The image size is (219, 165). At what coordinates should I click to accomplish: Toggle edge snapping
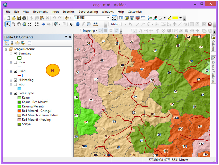point(117,30)
